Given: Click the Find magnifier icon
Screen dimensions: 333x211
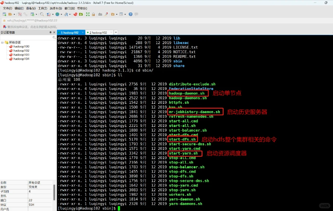Looking at the screenshot, I should (42, 14).
